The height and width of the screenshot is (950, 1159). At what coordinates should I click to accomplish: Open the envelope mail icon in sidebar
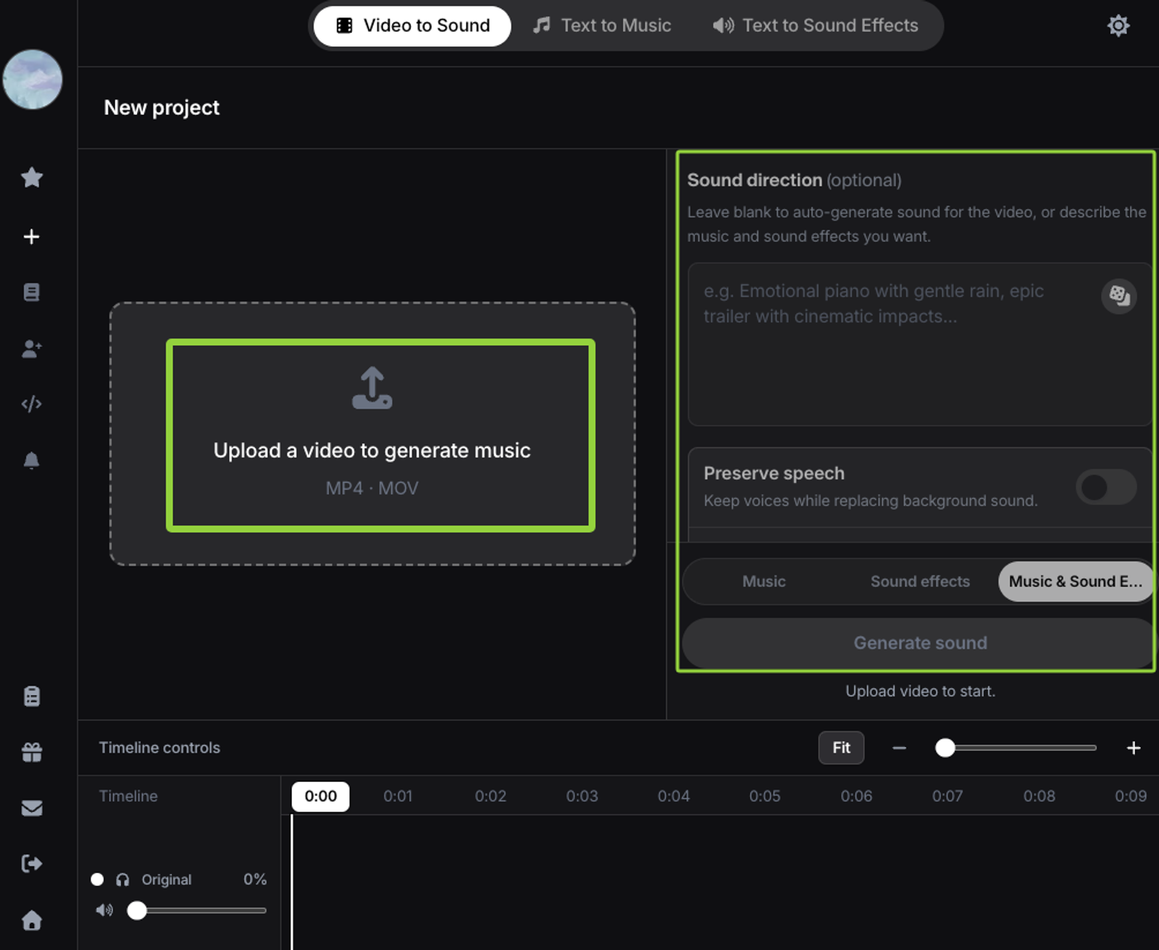[31, 808]
